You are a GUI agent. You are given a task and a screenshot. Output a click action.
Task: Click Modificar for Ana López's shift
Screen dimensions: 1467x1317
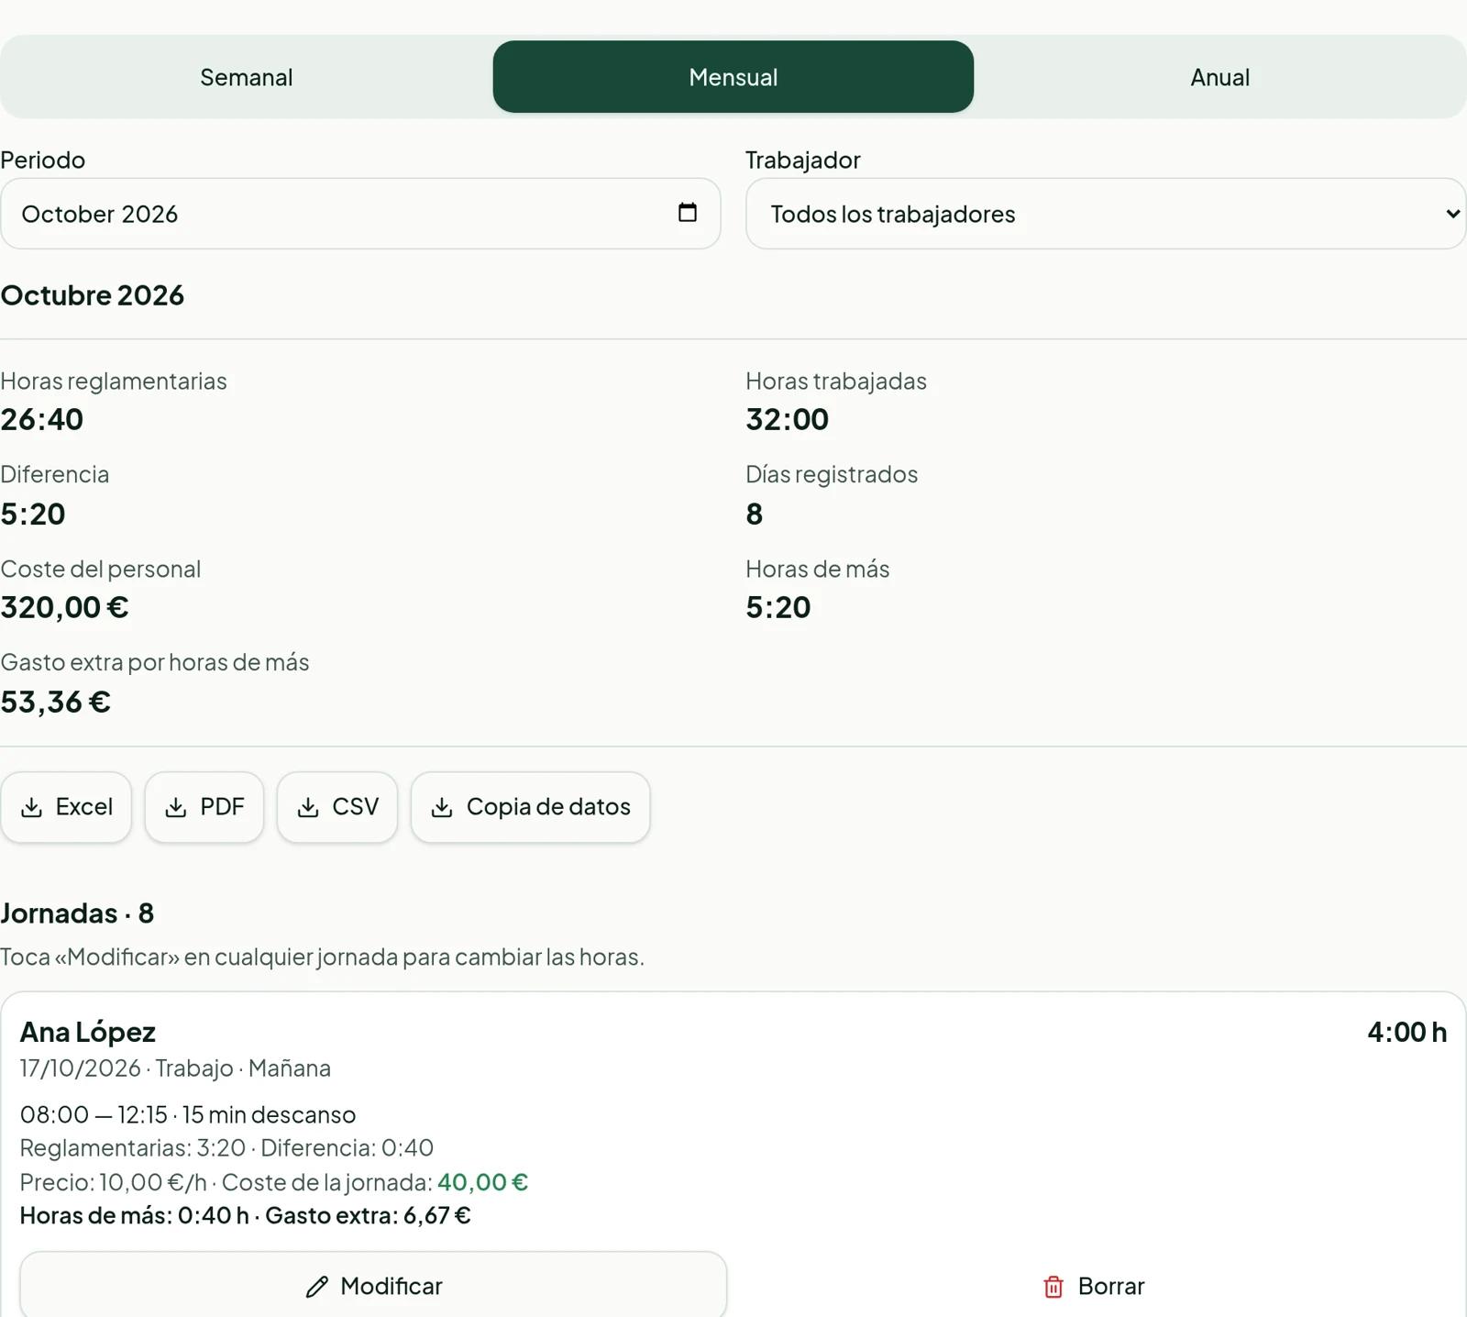(373, 1286)
